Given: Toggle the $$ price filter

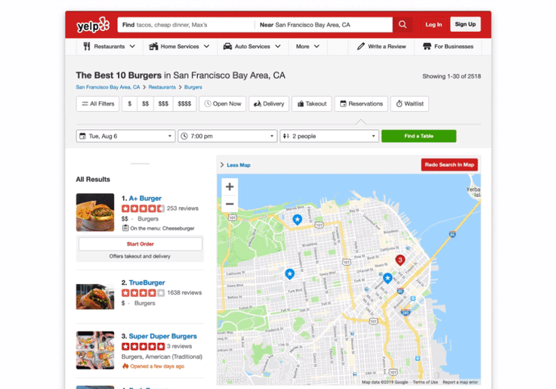Looking at the screenshot, I should 145,104.
